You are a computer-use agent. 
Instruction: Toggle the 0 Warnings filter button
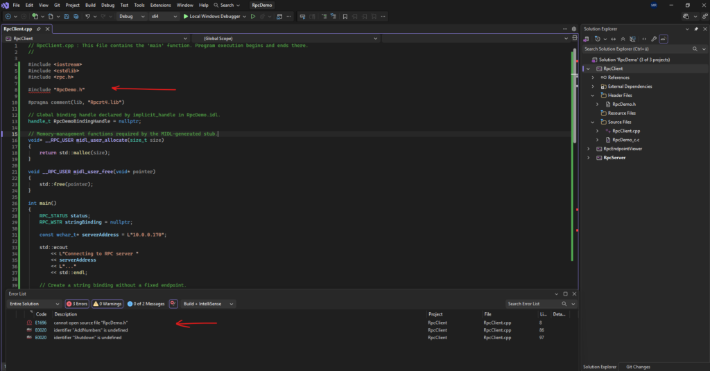pyautogui.click(x=107, y=304)
